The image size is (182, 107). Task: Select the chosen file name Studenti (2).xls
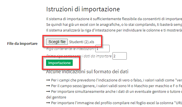(x=82, y=42)
